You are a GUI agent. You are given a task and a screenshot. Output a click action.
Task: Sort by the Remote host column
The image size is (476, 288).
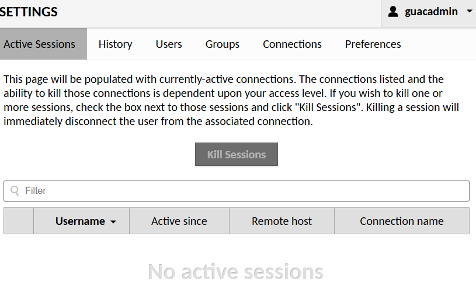tap(282, 221)
